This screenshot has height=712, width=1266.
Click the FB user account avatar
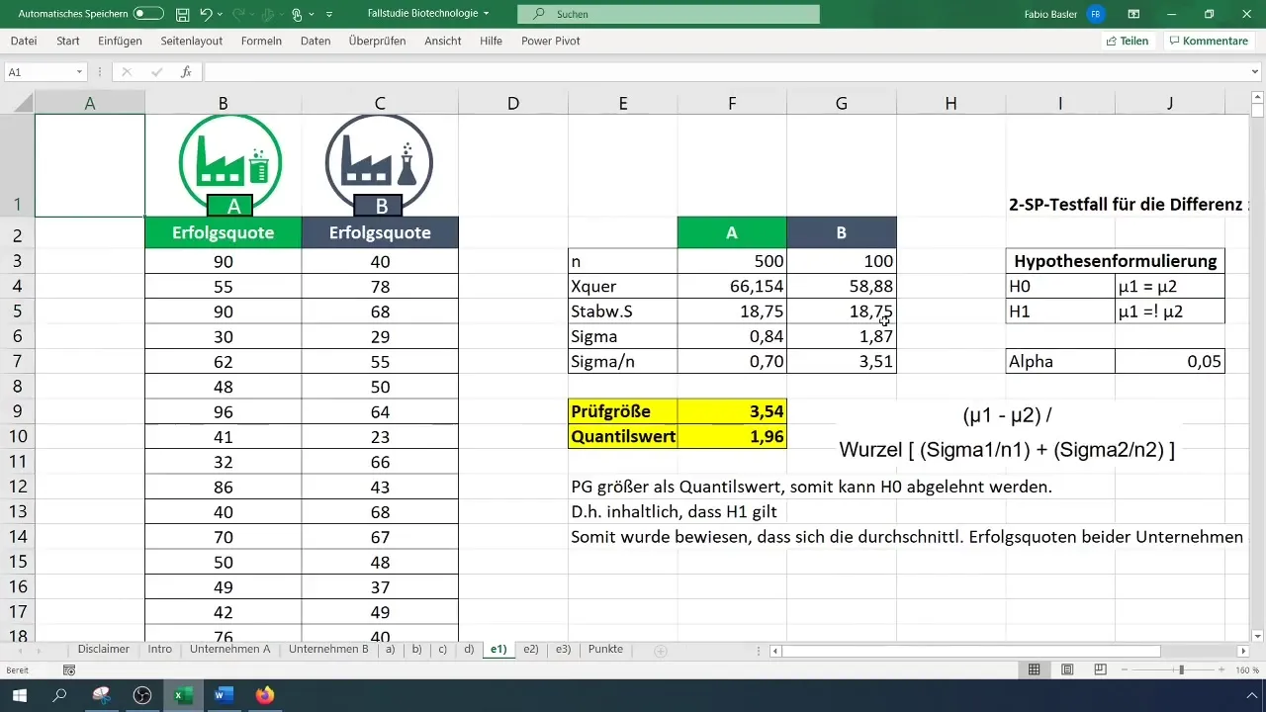point(1095,14)
